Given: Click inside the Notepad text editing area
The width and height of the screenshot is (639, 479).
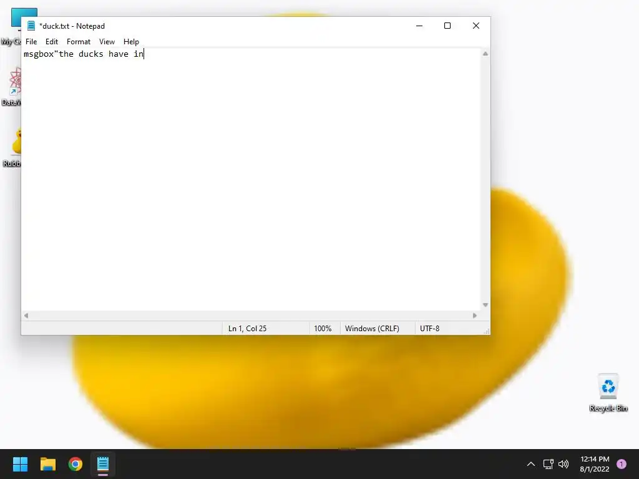Looking at the screenshot, I should [x=251, y=179].
